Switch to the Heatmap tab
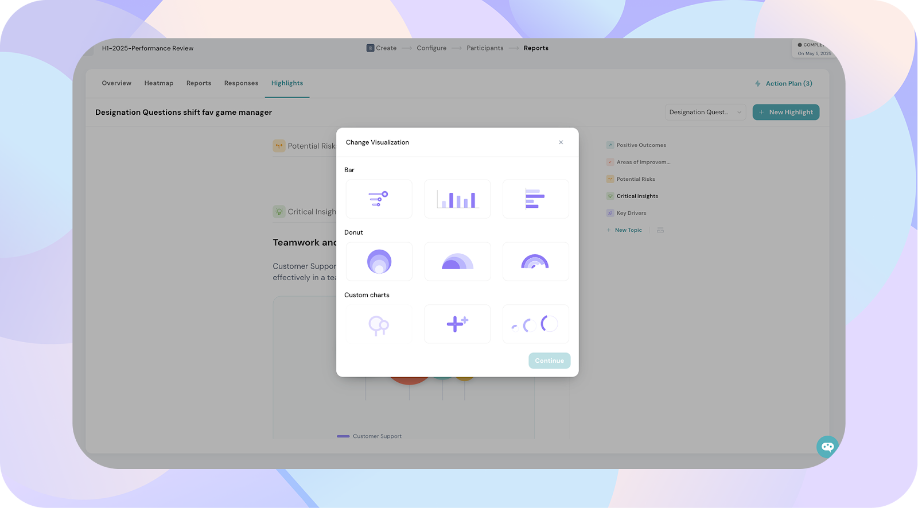 coord(159,83)
